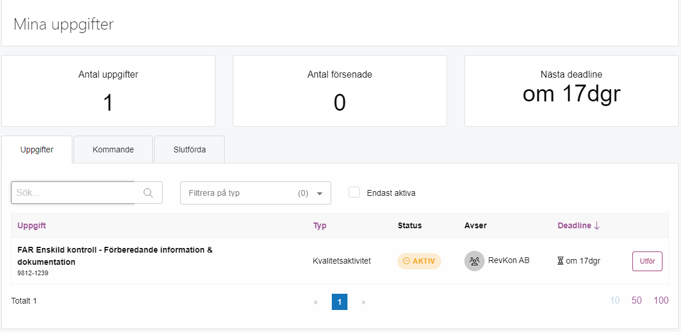Go to previous page with « arrow
This screenshot has width=681, height=332.
(x=316, y=302)
